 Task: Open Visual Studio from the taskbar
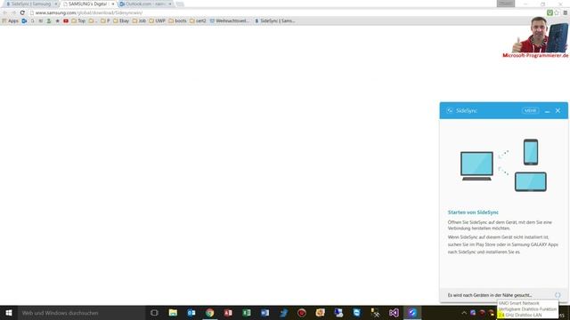[x=394, y=313]
